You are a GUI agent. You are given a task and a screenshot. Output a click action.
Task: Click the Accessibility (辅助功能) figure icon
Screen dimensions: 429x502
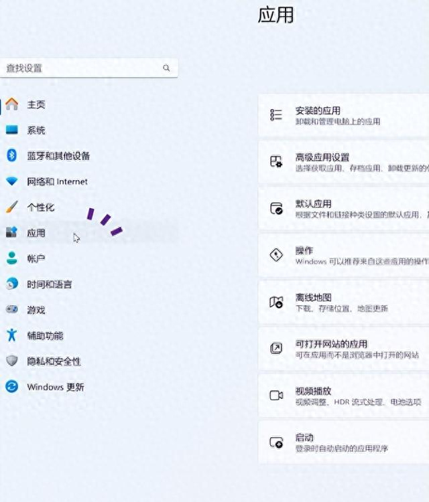(12, 335)
